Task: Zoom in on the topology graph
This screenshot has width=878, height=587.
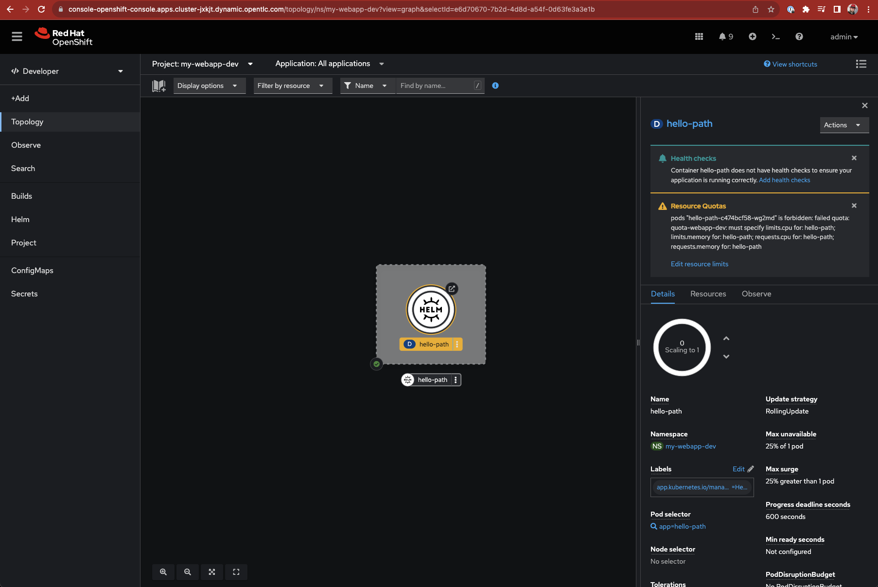Action: (x=163, y=572)
